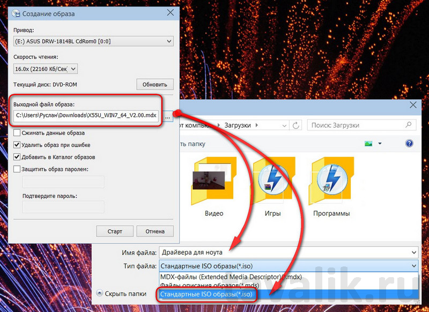
Task: Select the Видео folder
Action: click(x=214, y=187)
